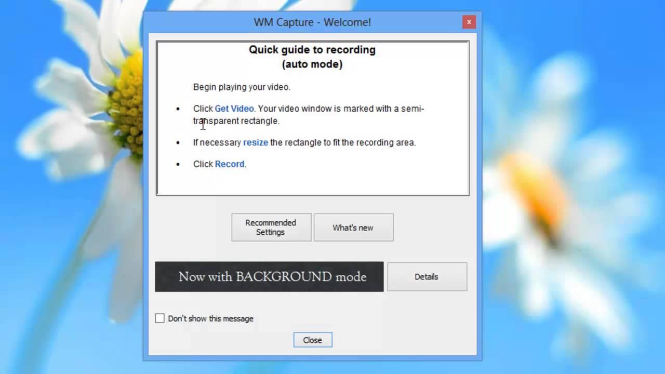Open Details about BACKGROUND mode

click(x=427, y=277)
